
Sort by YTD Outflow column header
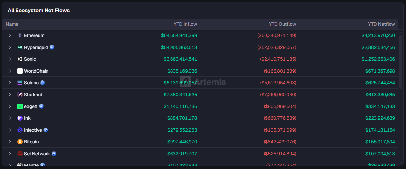pos(282,24)
